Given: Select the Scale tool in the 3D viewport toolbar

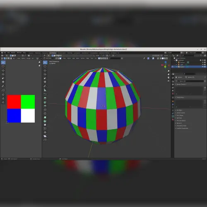Looking at the screenshot, I should pos(45,78).
